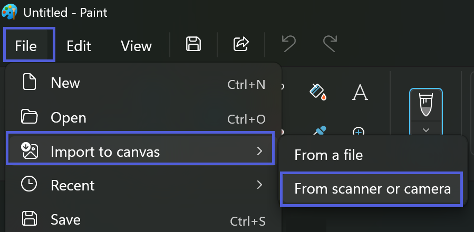Open the Edit menu
The height and width of the screenshot is (232, 474).
(x=79, y=46)
